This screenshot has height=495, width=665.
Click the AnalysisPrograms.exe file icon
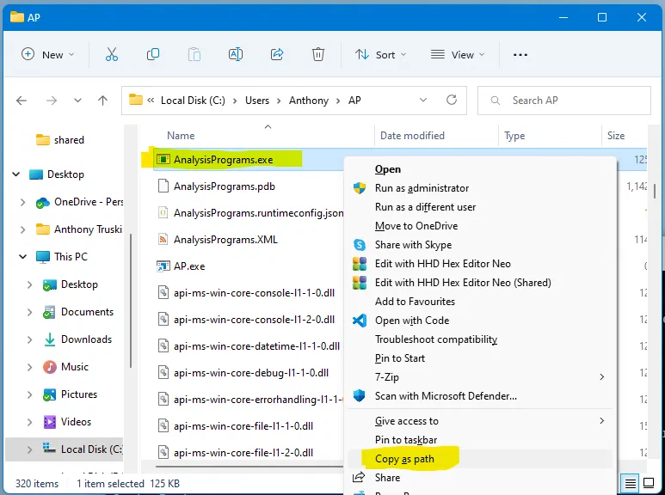163,159
